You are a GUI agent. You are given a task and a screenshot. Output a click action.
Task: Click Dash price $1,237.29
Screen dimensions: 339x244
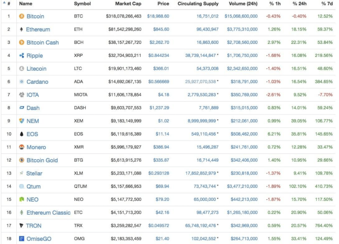pos(159,108)
